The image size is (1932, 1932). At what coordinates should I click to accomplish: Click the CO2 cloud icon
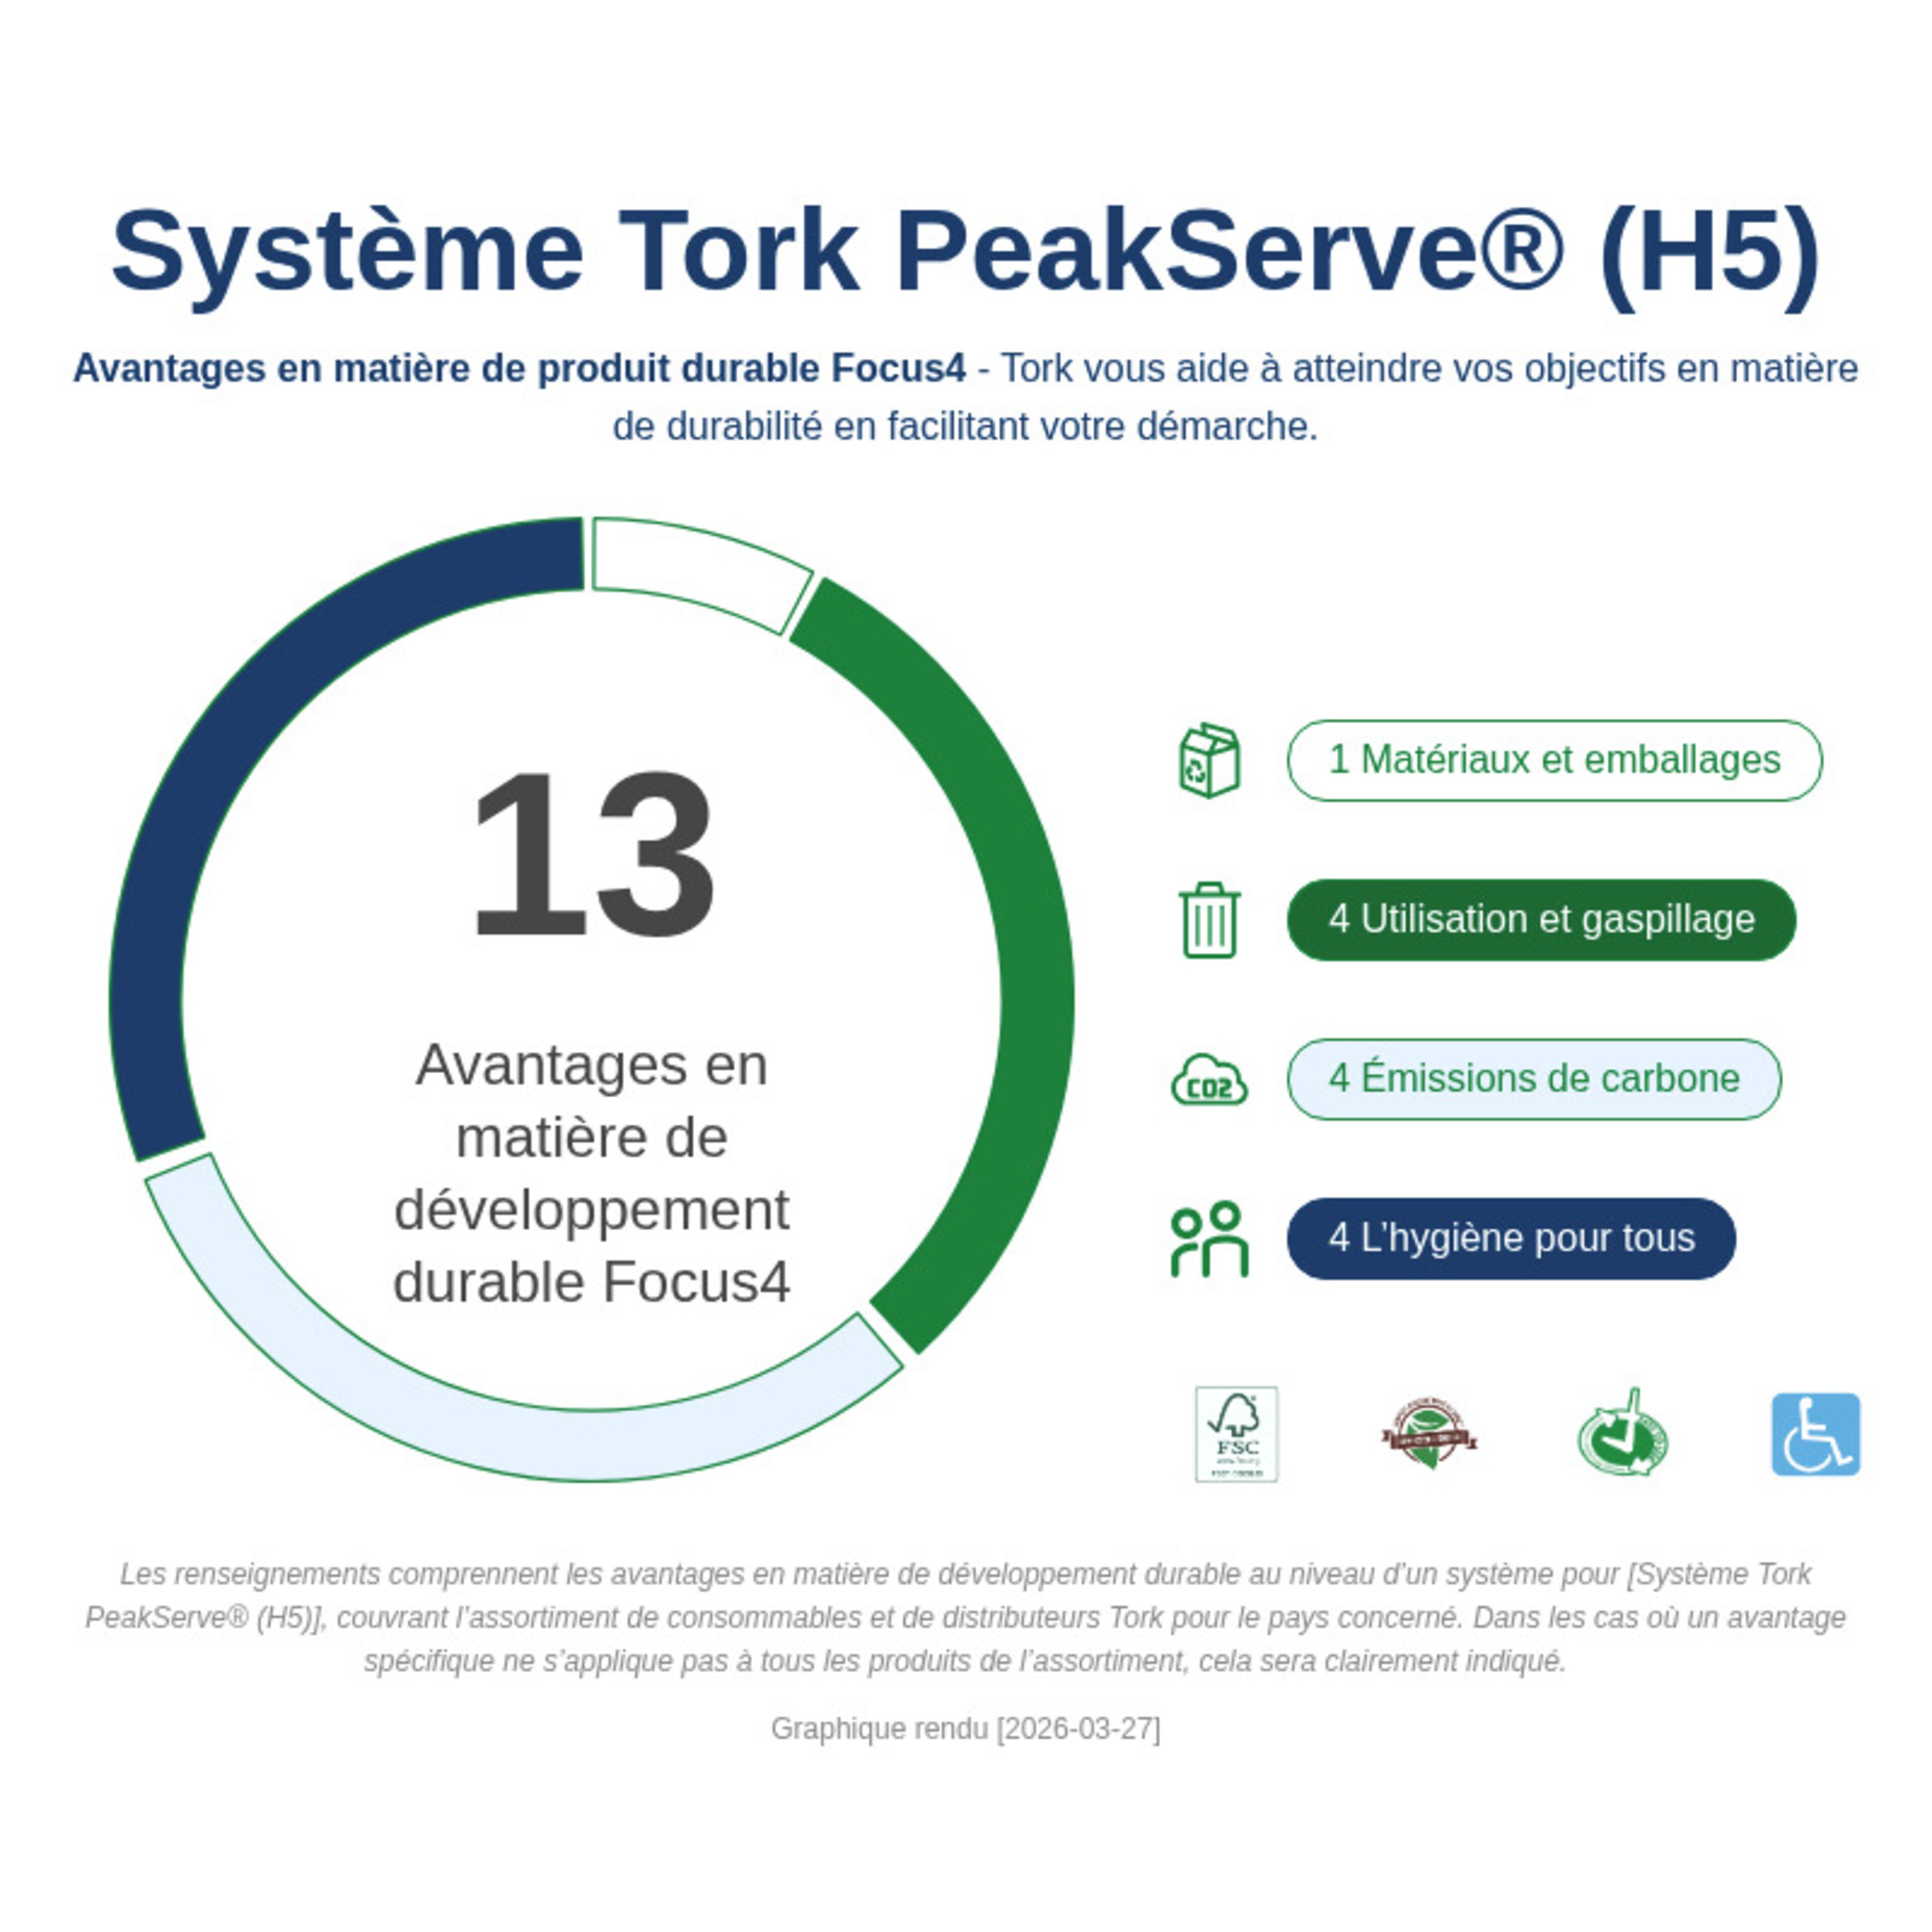[x=1210, y=1079]
